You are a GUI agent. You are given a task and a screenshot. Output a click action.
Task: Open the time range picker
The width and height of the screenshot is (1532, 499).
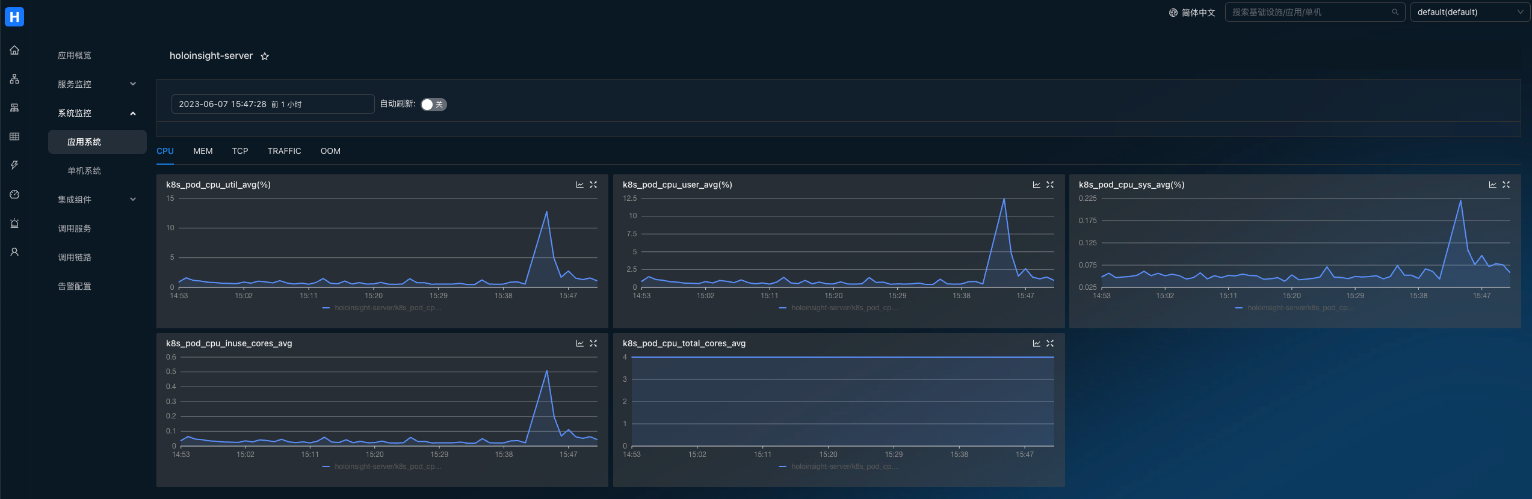click(x=273, y=104)
